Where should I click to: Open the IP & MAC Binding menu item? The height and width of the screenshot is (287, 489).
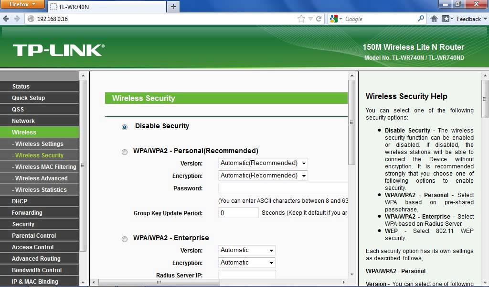(39, 281)
